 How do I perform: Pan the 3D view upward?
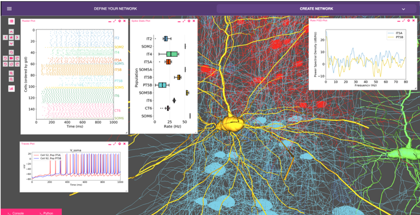pos(11,31)
